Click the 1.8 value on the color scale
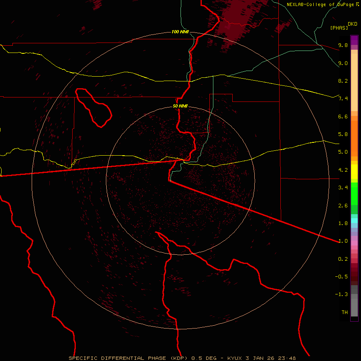Viewport: 361px width, 361px height. [x=343, y=223]
